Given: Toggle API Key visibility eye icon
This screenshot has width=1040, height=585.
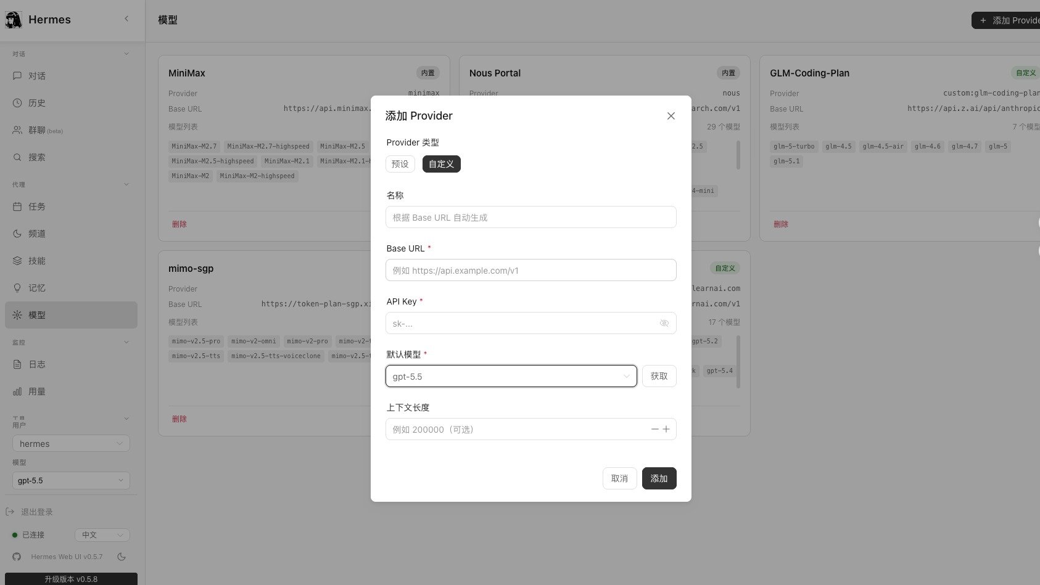Looking at the screenshot, I should tap(664, 323).
